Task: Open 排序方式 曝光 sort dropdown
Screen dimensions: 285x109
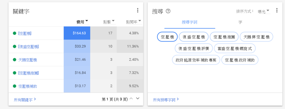Action: (x=264, y=11)
